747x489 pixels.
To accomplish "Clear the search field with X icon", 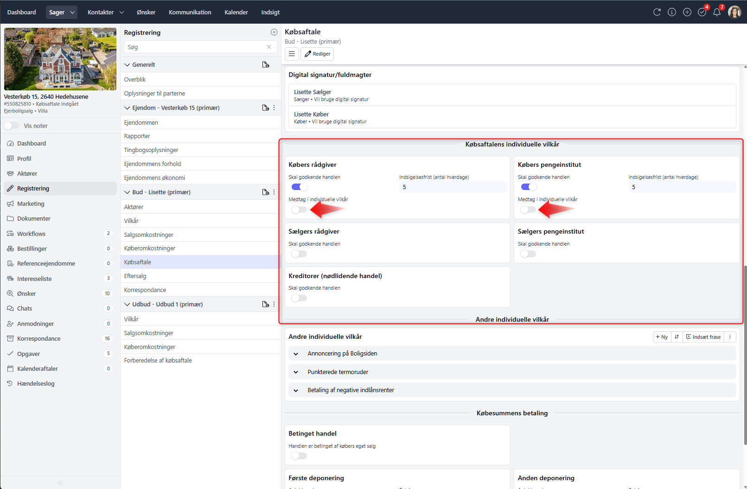I will coord(269,47).
